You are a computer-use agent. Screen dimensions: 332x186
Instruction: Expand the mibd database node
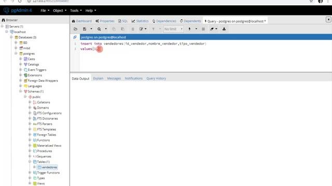tap(16, 48)
